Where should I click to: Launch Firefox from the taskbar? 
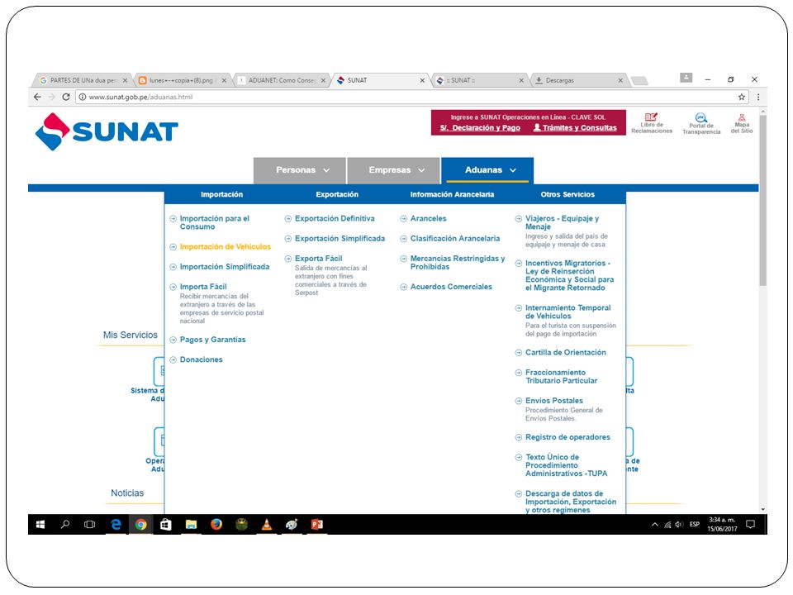[216, 525]
